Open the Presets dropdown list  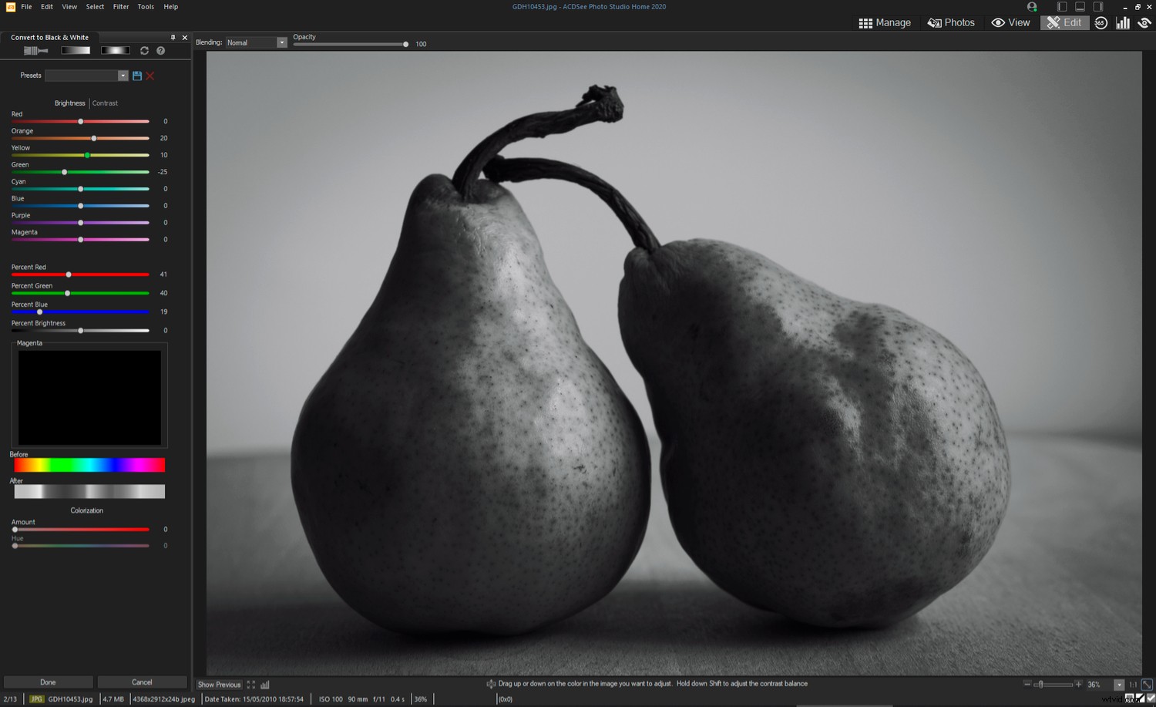coord(123,75)
